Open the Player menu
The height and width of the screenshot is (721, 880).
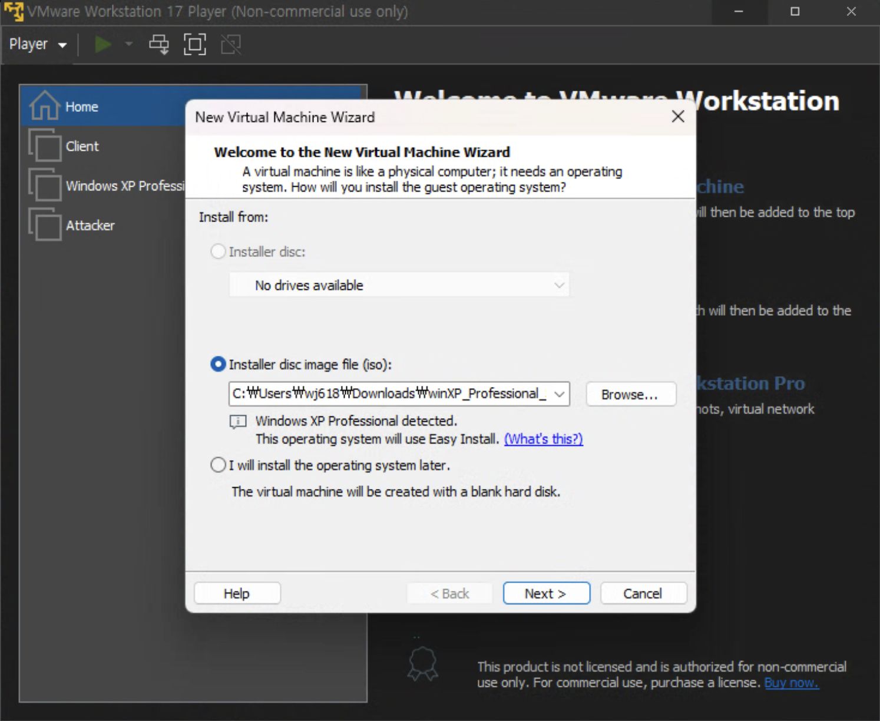click(38, 44)
